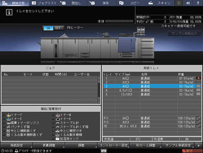The width and height of the screenshot is (203, 153).
Task: Open the on-screen keyboard icon
Action: point(104,151)
